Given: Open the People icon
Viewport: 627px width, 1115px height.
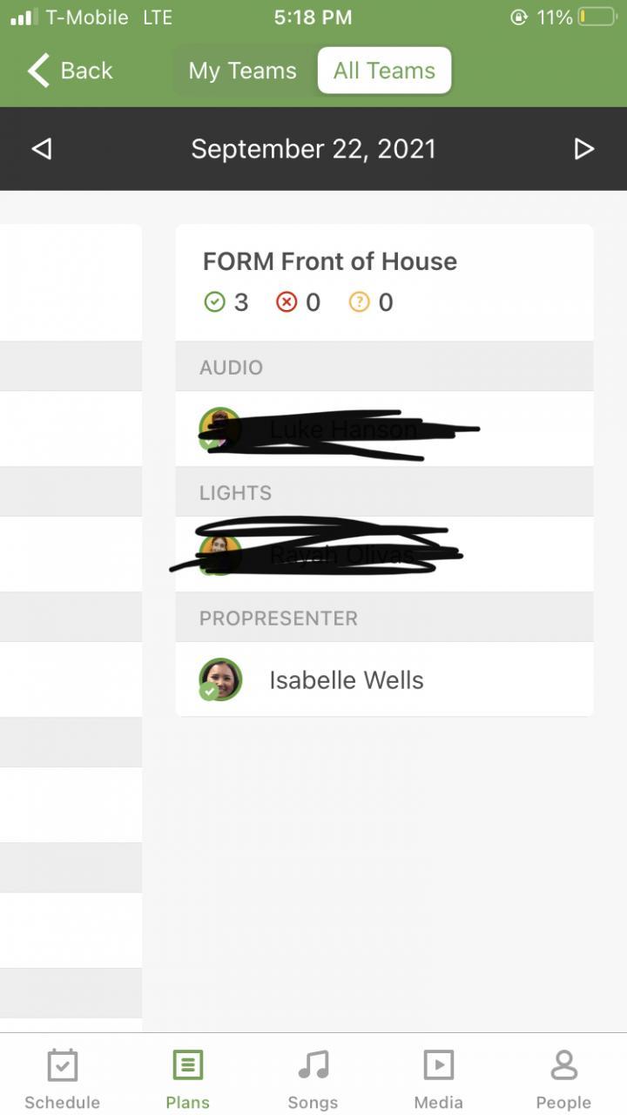Looking at the screenshot, I should (563, 1065).
